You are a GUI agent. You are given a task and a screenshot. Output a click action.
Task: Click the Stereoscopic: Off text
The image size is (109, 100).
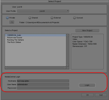pyautogui.click(x=80, y=46)
